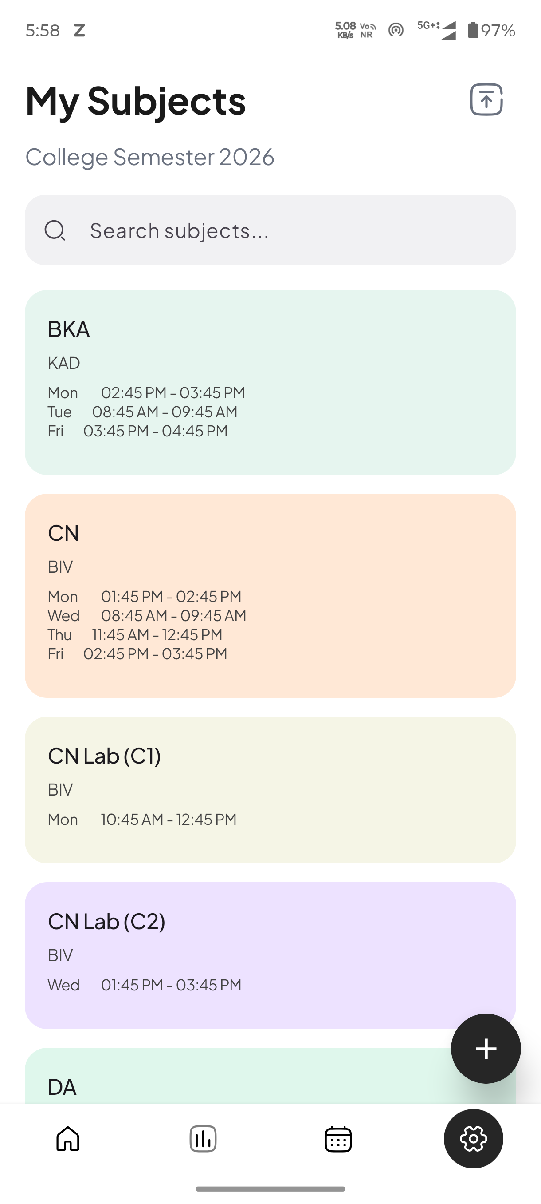Open the CN subject card title
Viewport: 541px width, 1204px height.
coord(63,533)
